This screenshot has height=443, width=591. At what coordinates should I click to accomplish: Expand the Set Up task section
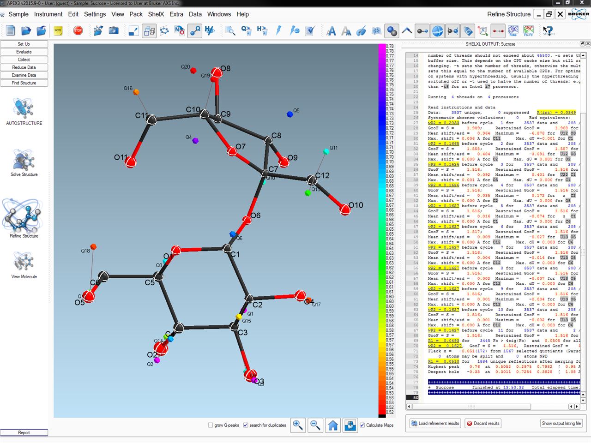pos(24,44)
